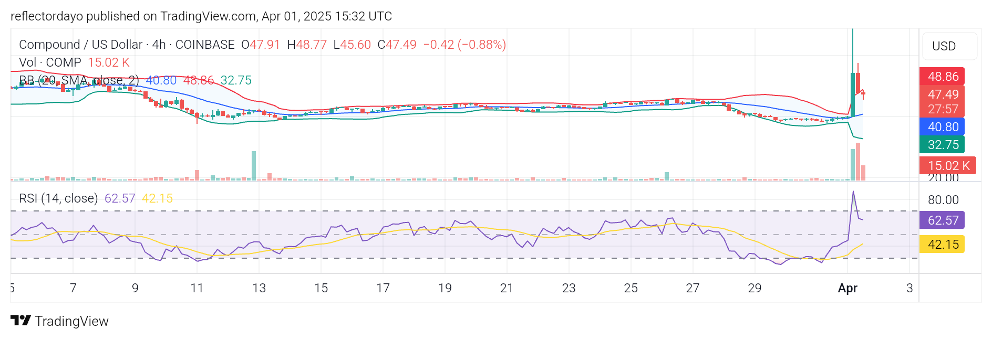Click date 21 on time axis
Viewport: 992px width, 339px height.
pos(507,288)
